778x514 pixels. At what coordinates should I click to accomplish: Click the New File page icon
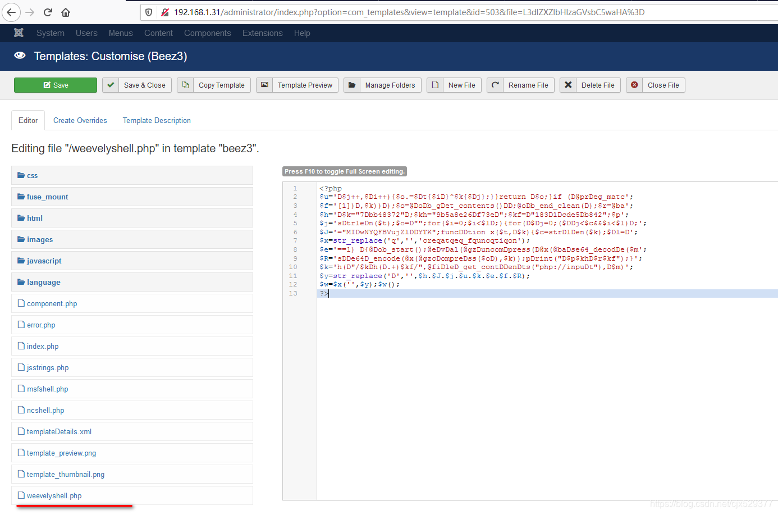coord(435,85)
